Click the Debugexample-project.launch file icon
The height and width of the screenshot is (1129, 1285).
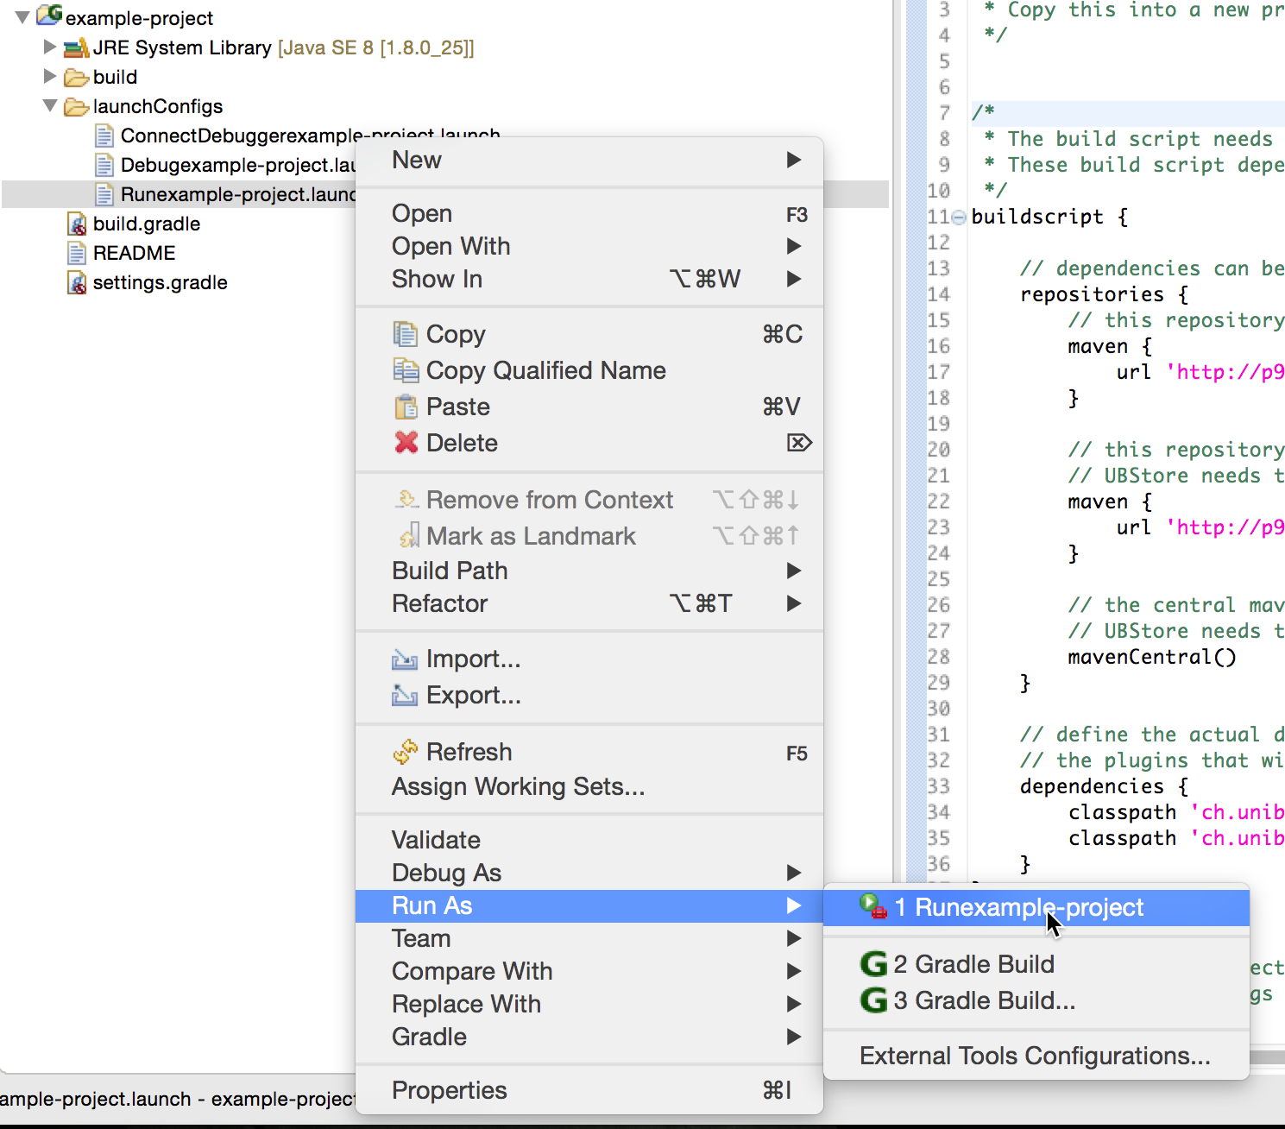104,165
